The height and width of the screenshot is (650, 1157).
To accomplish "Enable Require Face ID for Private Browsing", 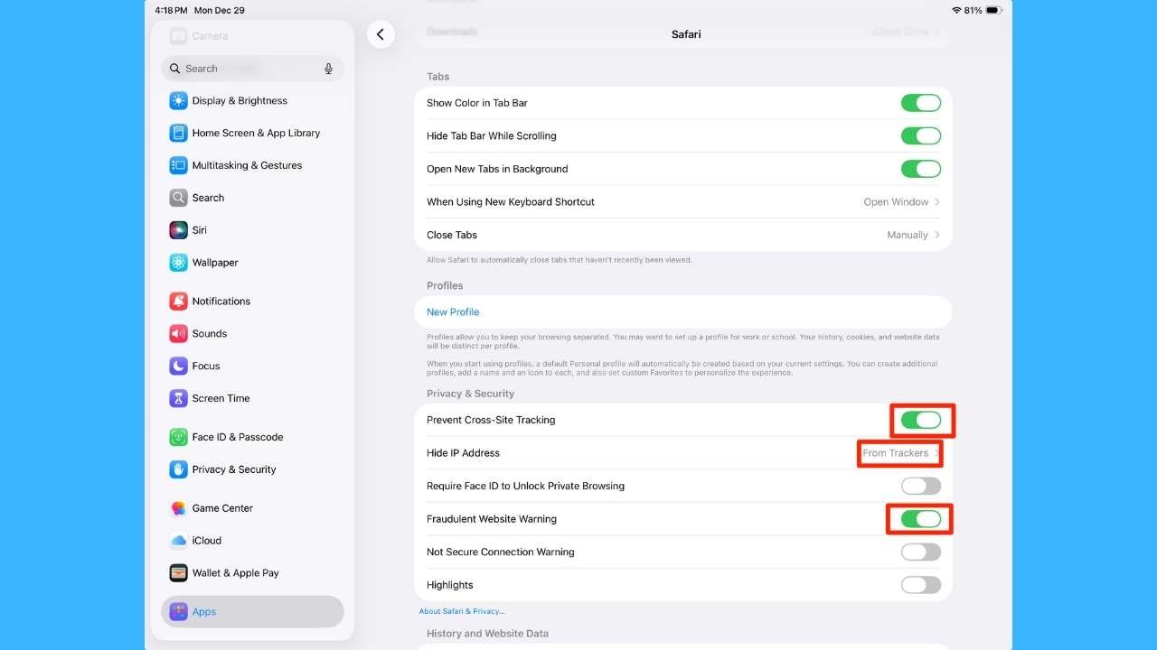I will 921,486.
